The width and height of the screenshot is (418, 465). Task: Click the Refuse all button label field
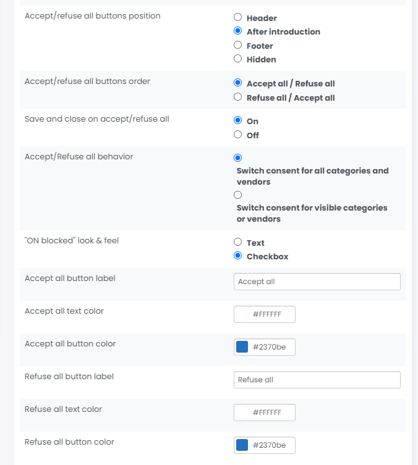click(x=317, y=380)
